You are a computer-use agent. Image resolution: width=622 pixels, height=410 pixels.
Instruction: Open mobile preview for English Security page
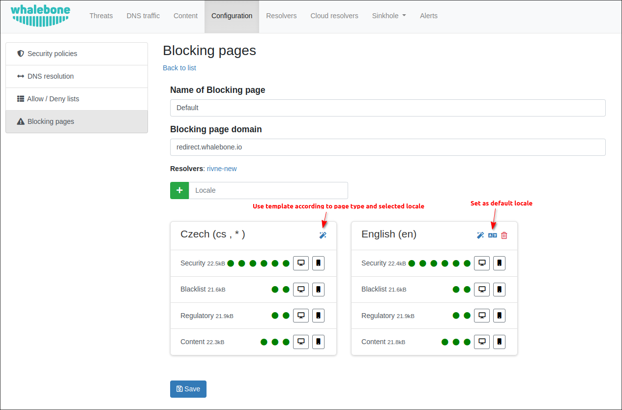(499, 263)
